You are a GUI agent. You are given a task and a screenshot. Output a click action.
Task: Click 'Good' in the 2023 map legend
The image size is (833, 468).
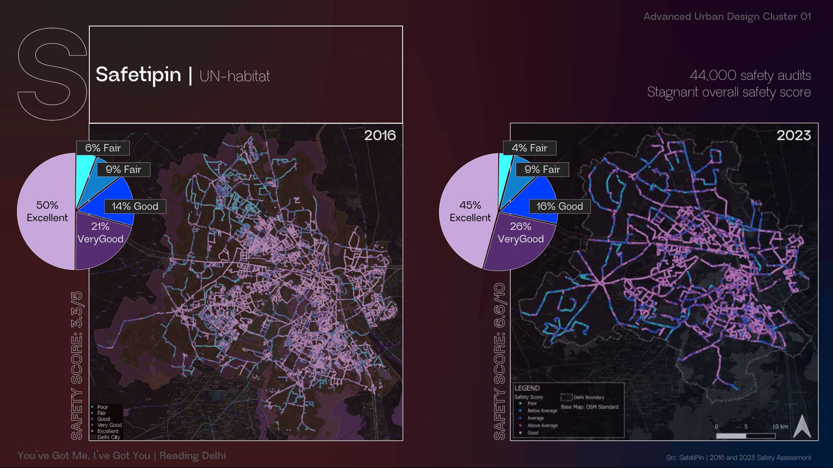point(533,433)
